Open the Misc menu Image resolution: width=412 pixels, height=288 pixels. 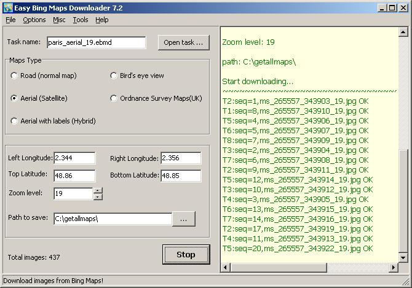pos(59,20)
